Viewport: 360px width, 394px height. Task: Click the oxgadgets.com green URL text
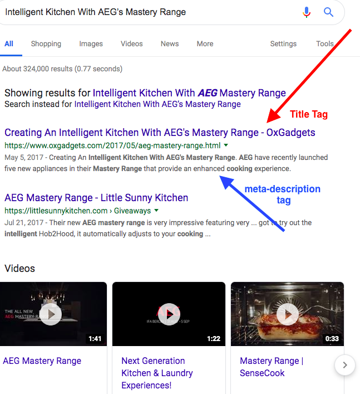pyautogui.click(x=112, y=145)
